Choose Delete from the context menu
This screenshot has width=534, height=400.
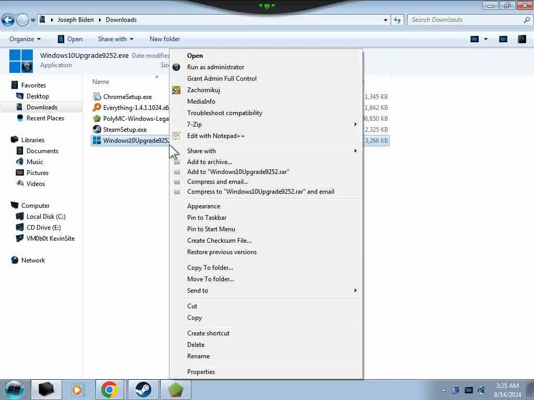(196, 345)
